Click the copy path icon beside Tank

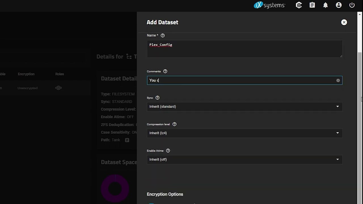127,140
